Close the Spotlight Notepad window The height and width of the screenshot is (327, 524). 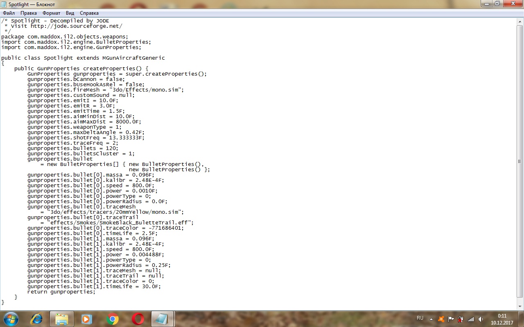[513, 4]
